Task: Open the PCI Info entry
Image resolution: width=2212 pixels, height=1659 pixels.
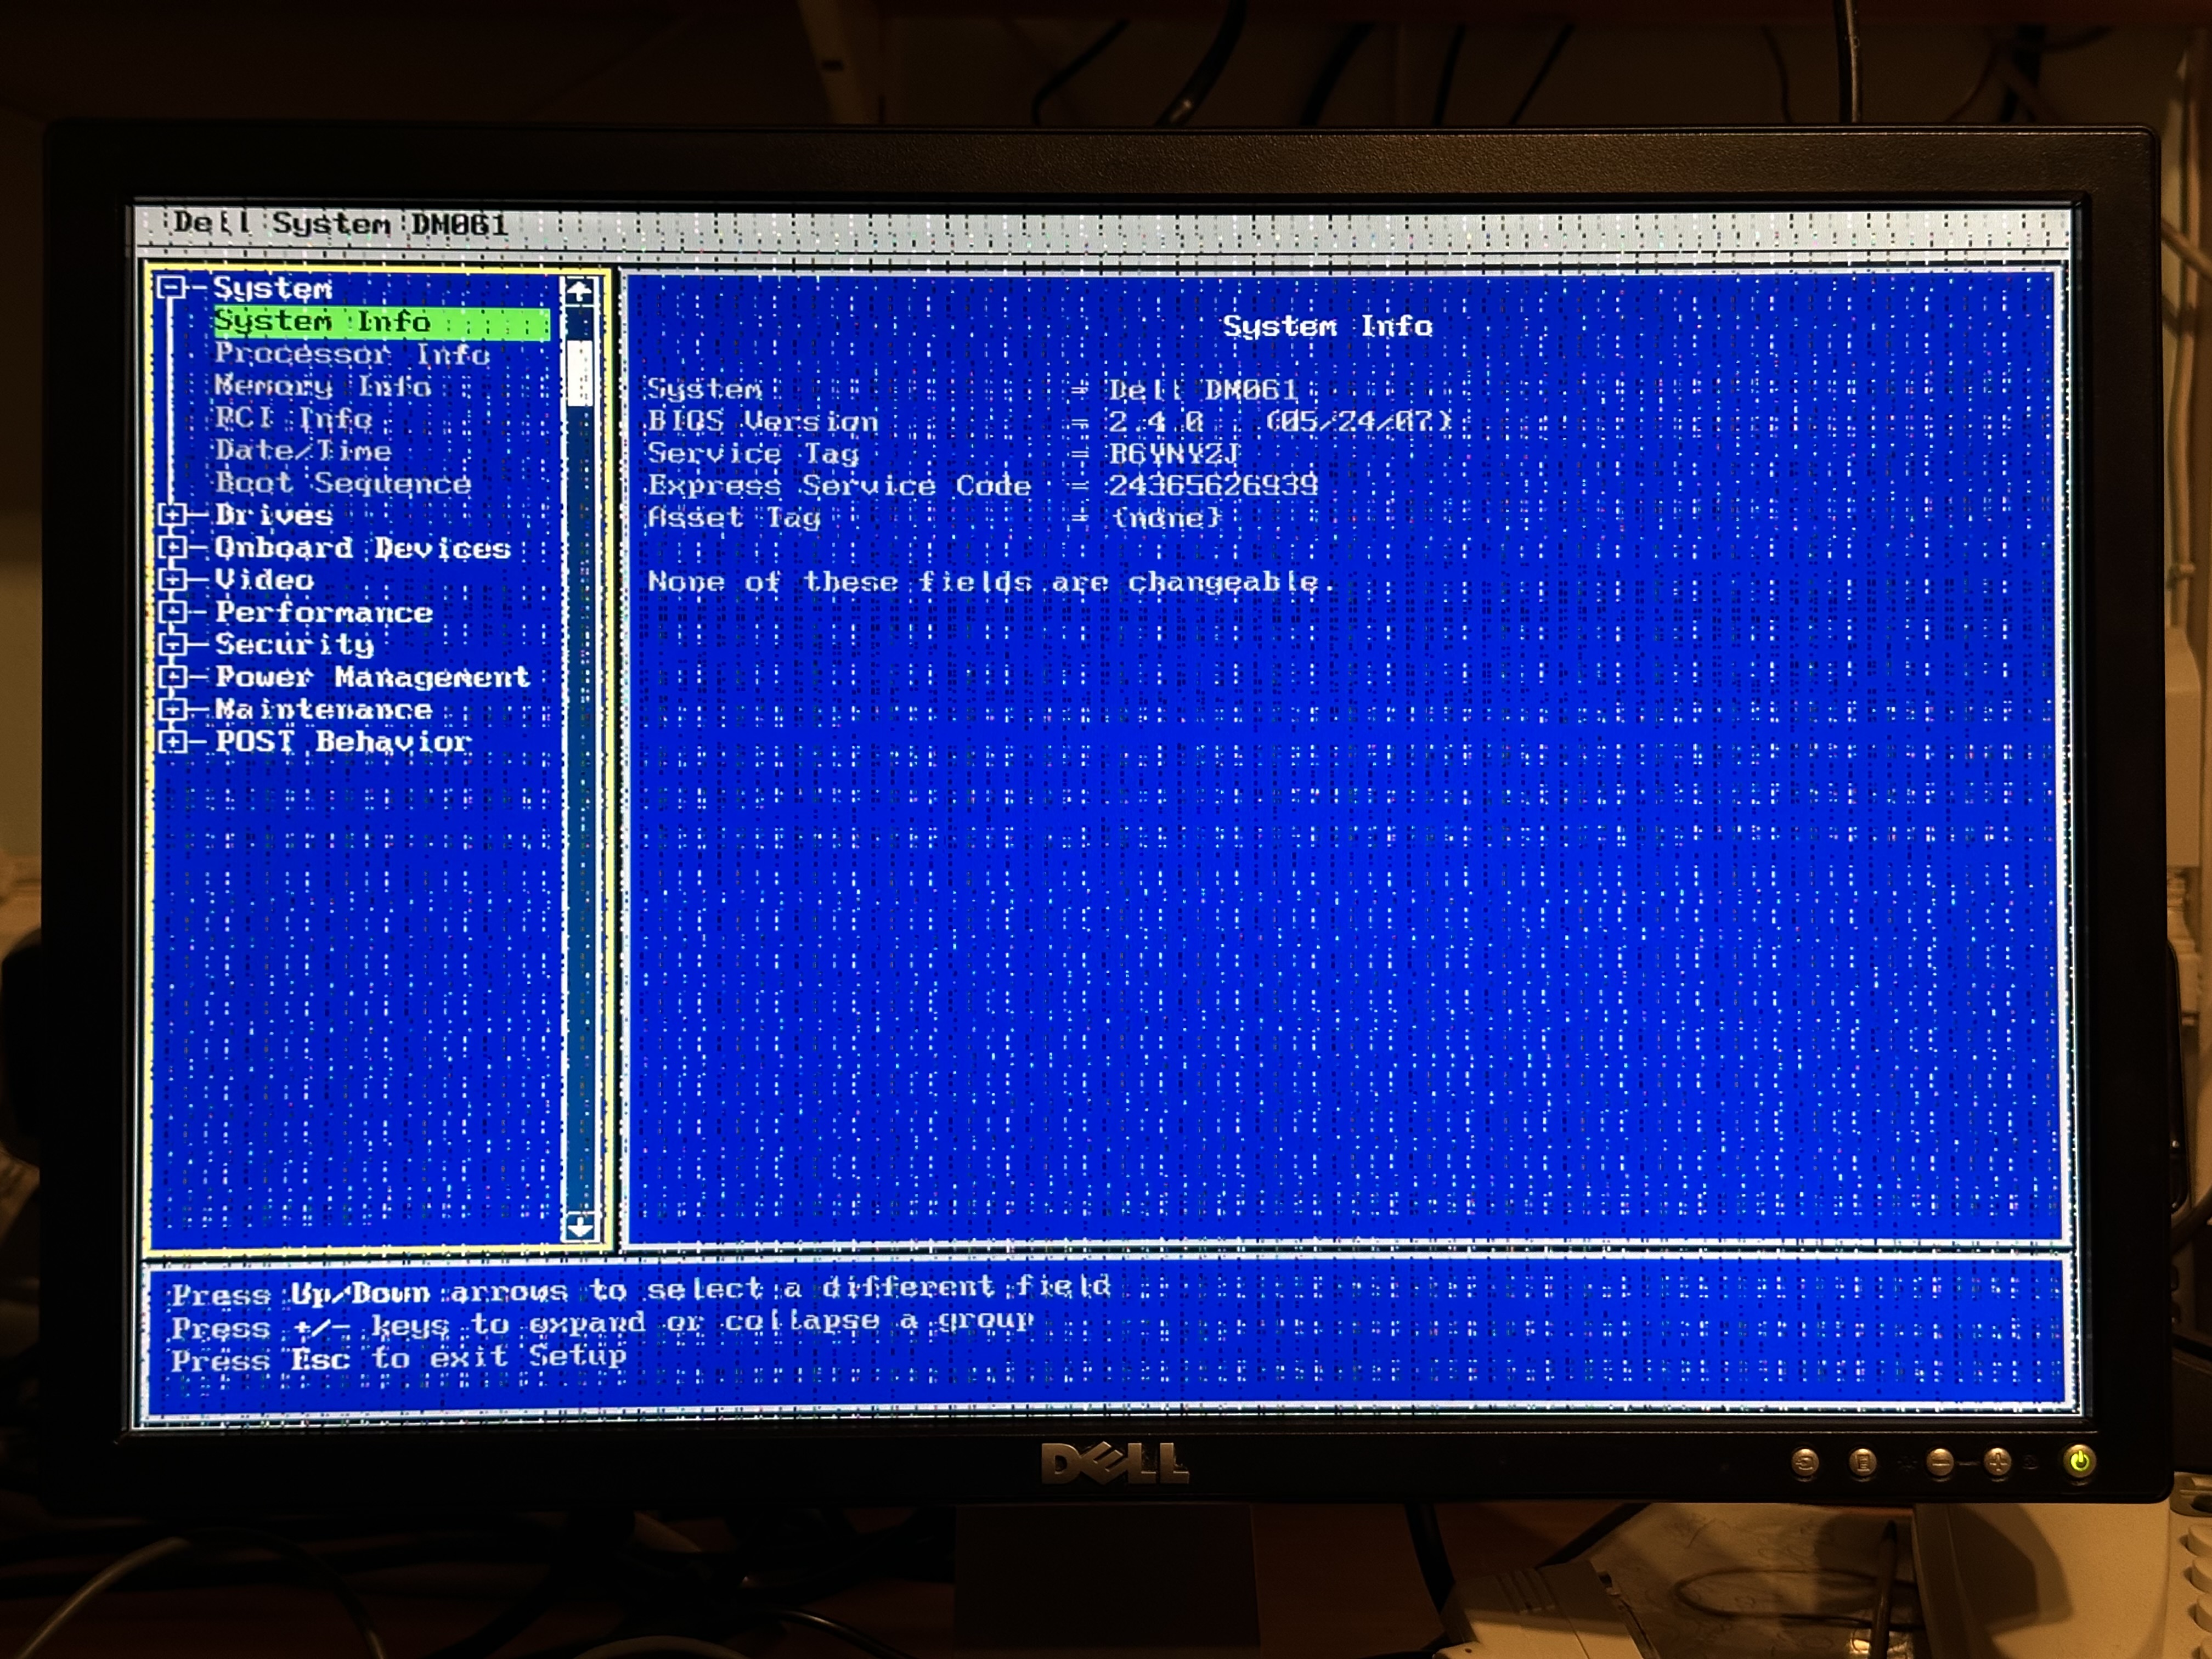Action: (295, 419)
